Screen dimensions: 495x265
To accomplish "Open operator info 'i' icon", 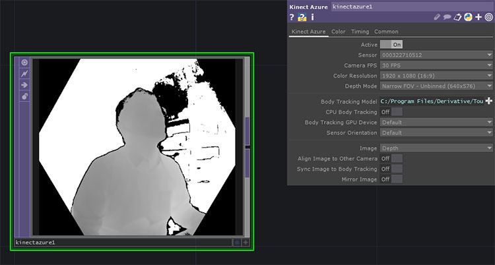I will 313,17.
